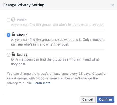The width and height of the screenshot is (117, 105).
Task: Click the Public option label
Action: [x=21, y=20]
